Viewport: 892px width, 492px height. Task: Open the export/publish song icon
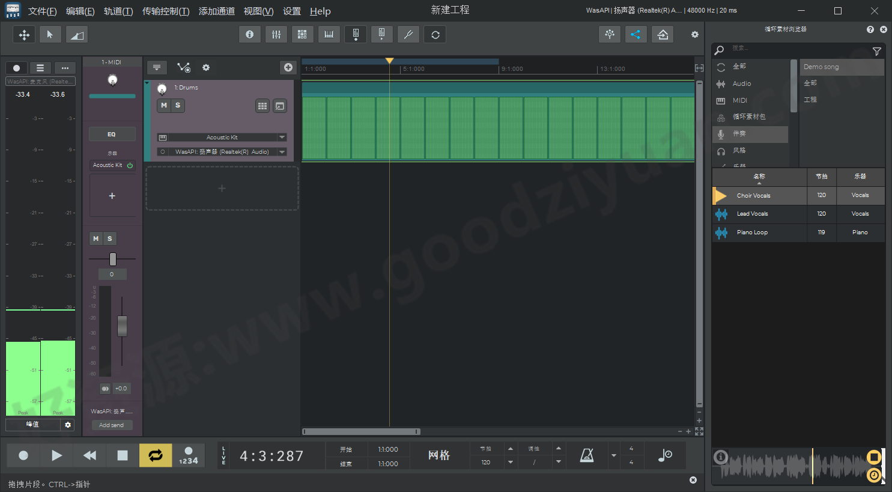pos(662,34)
